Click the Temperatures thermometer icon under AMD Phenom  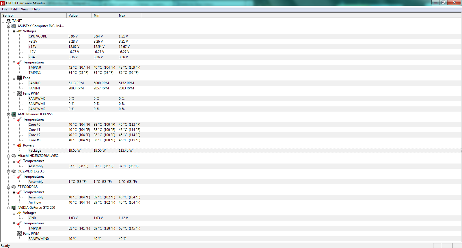[x=19, y=119]
